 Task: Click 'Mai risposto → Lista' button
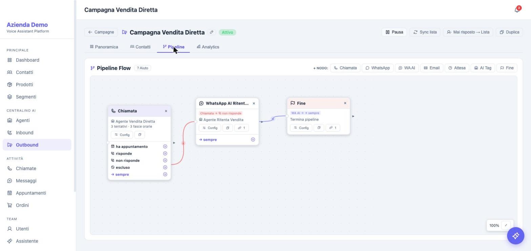[468, 32]
